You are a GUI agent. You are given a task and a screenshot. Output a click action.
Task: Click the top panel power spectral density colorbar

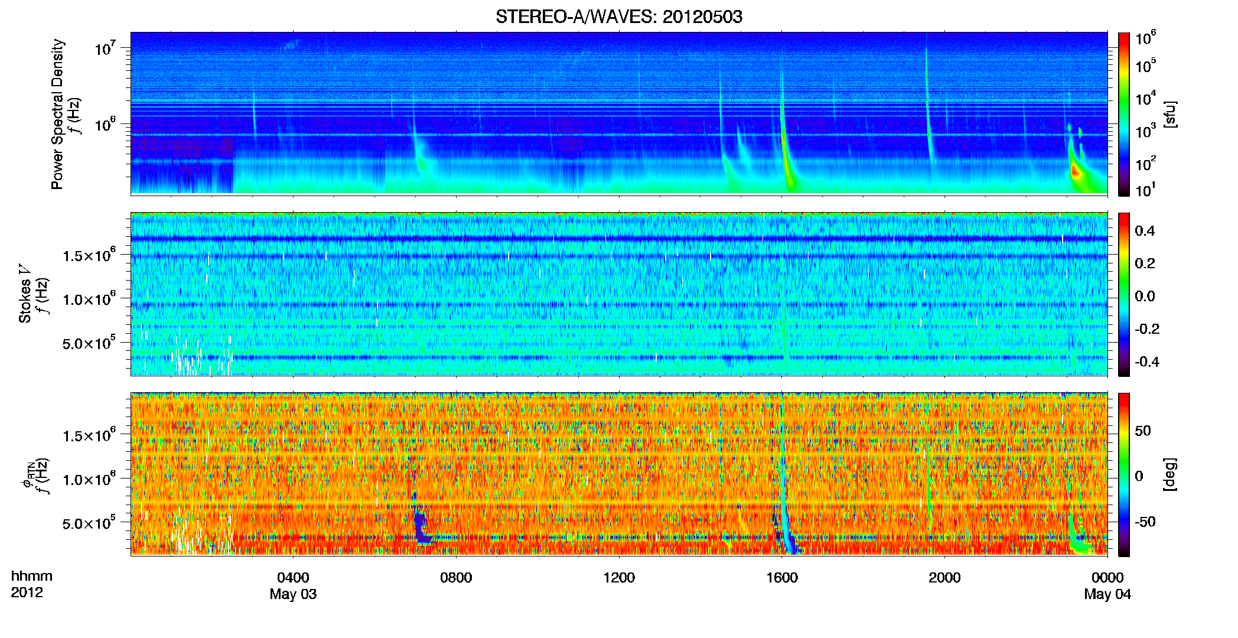point(1123,114)
